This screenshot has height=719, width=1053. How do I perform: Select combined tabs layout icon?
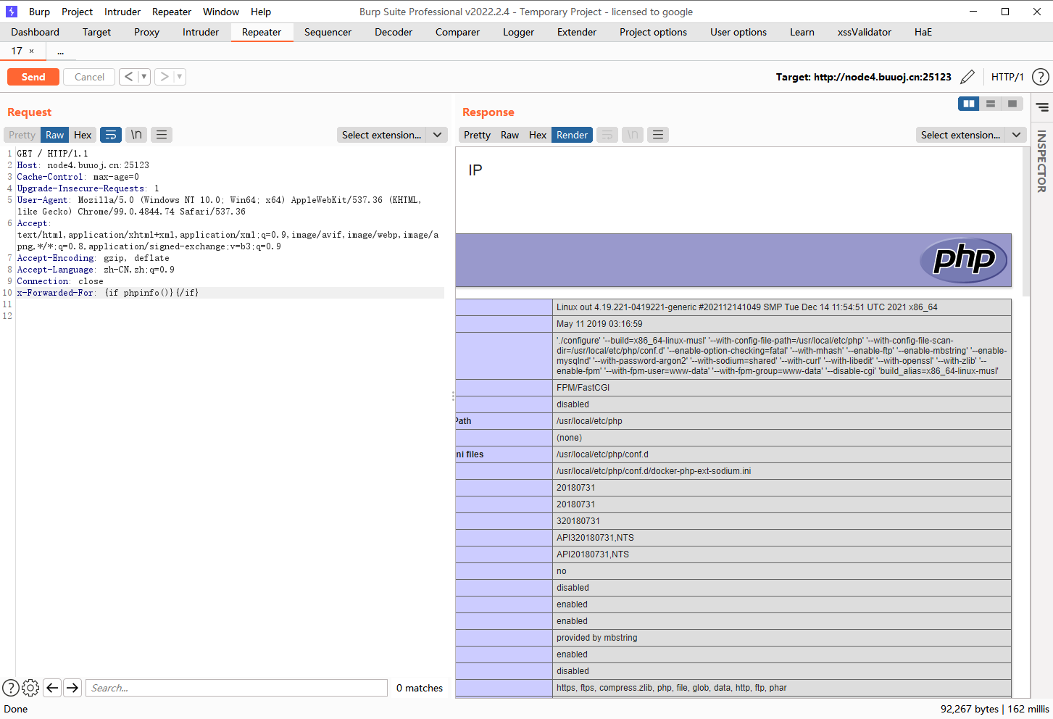(1012, 104)
